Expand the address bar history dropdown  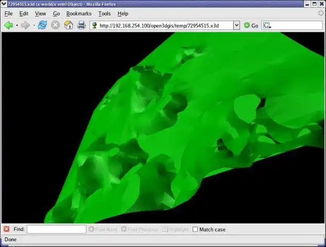(236, 25)
